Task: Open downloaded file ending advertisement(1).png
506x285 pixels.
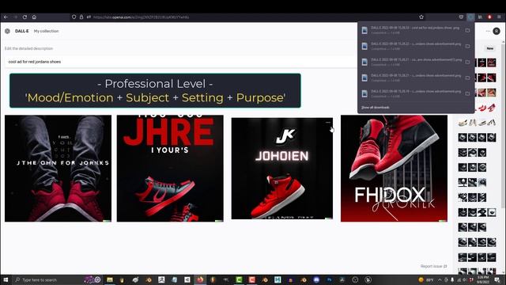Action: pyautogui.click(x=411, y=62)
